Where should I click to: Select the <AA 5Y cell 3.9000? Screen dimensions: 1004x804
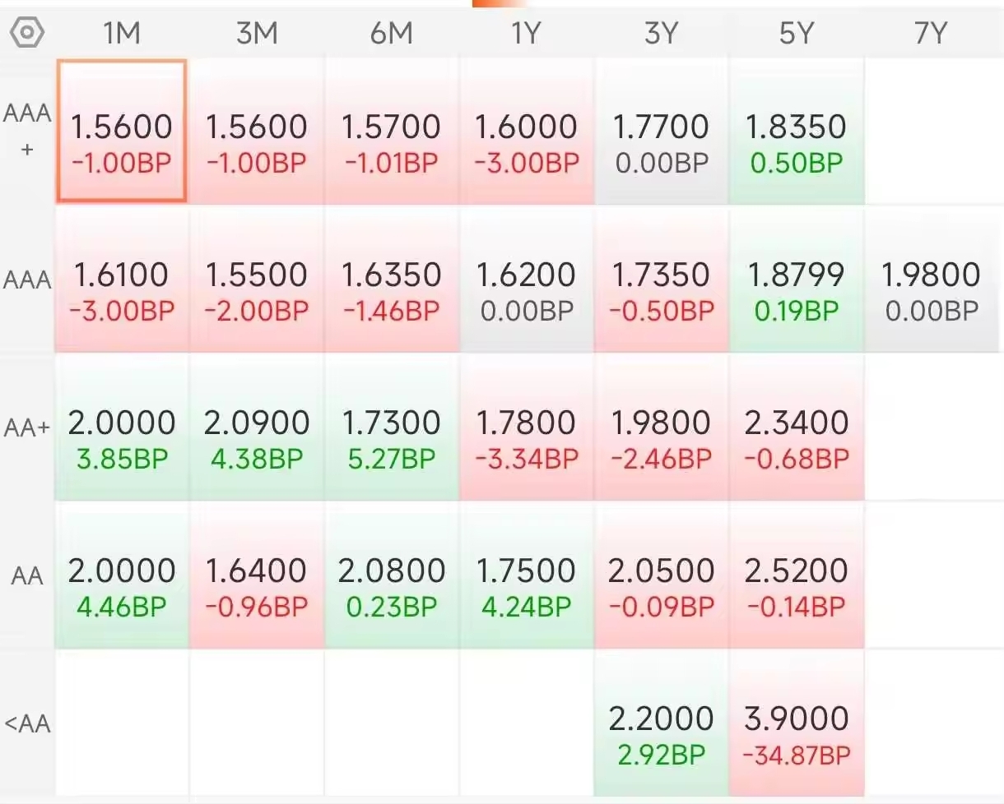pos(797,723)
